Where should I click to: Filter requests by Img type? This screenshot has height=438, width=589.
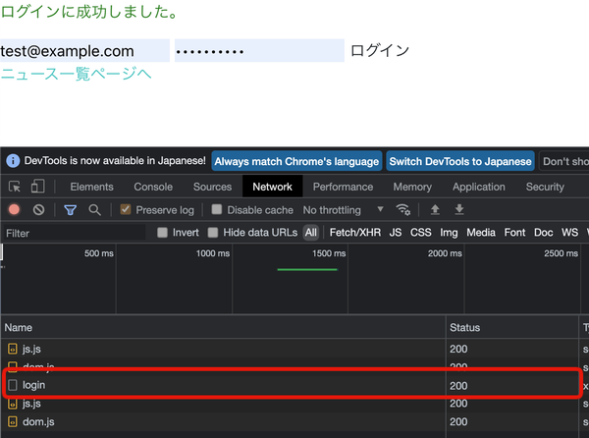point(449,233)
